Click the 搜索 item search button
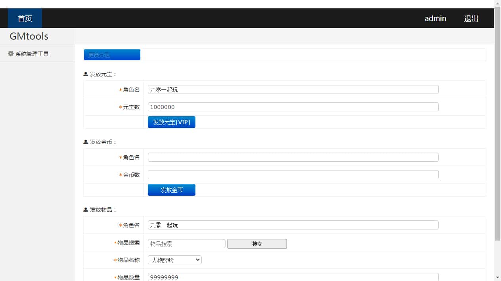Screen dimensions: 501x281 (257, 244)
